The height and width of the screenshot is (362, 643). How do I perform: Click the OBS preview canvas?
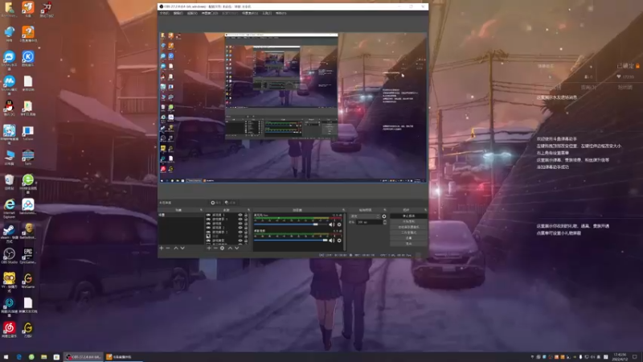(x=293, y=108)
